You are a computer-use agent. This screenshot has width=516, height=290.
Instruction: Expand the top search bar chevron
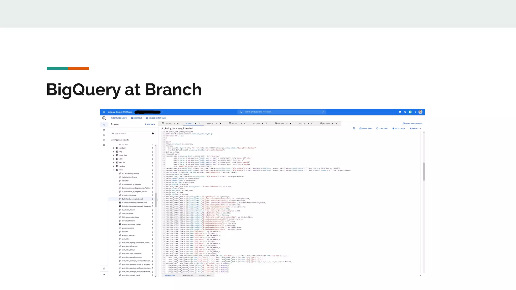click(x=322, y=112)
